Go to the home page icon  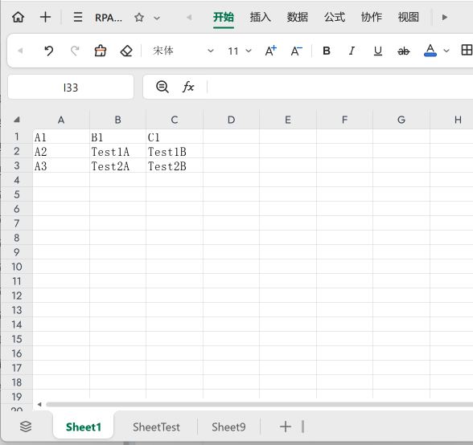18,17
